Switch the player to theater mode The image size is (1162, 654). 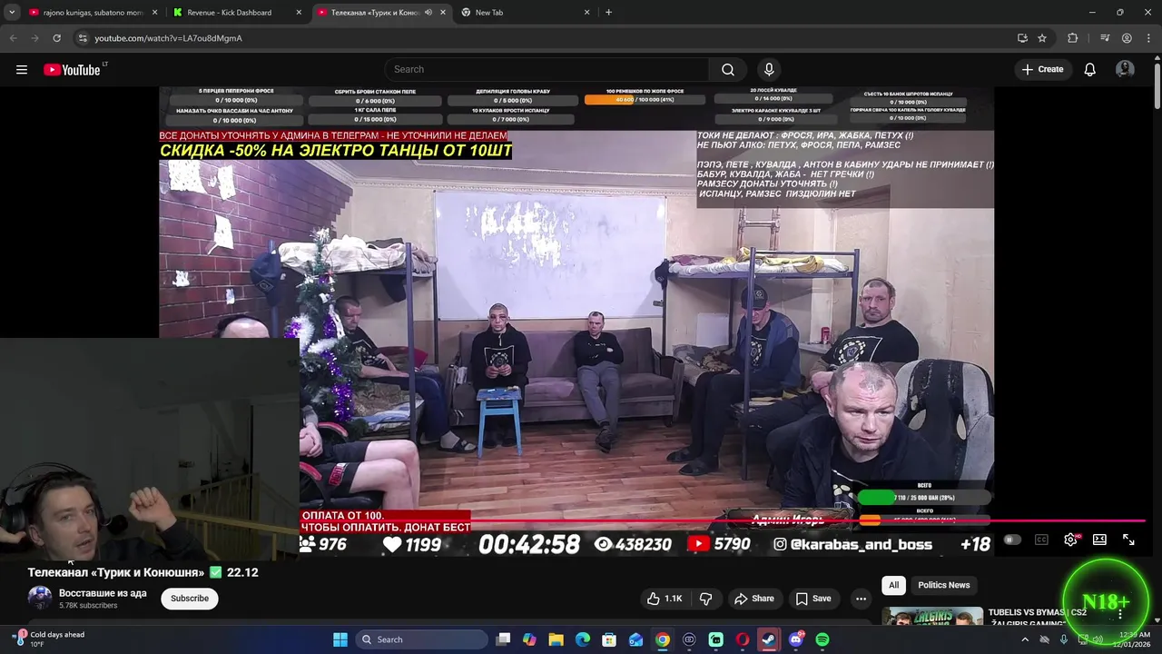[1099, 540]
